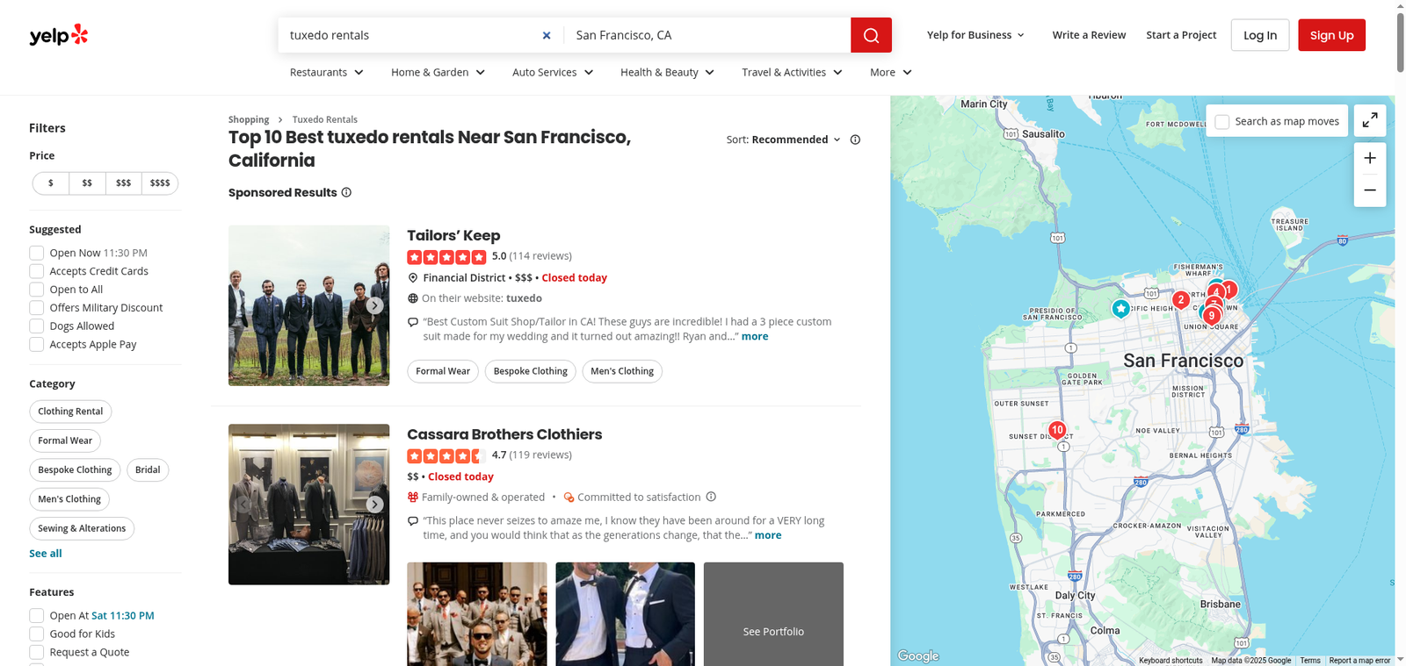The height and width of the screenshot is (666, 1406).
Task: Click the red Sign Up button
Action: click(1331, 35)
